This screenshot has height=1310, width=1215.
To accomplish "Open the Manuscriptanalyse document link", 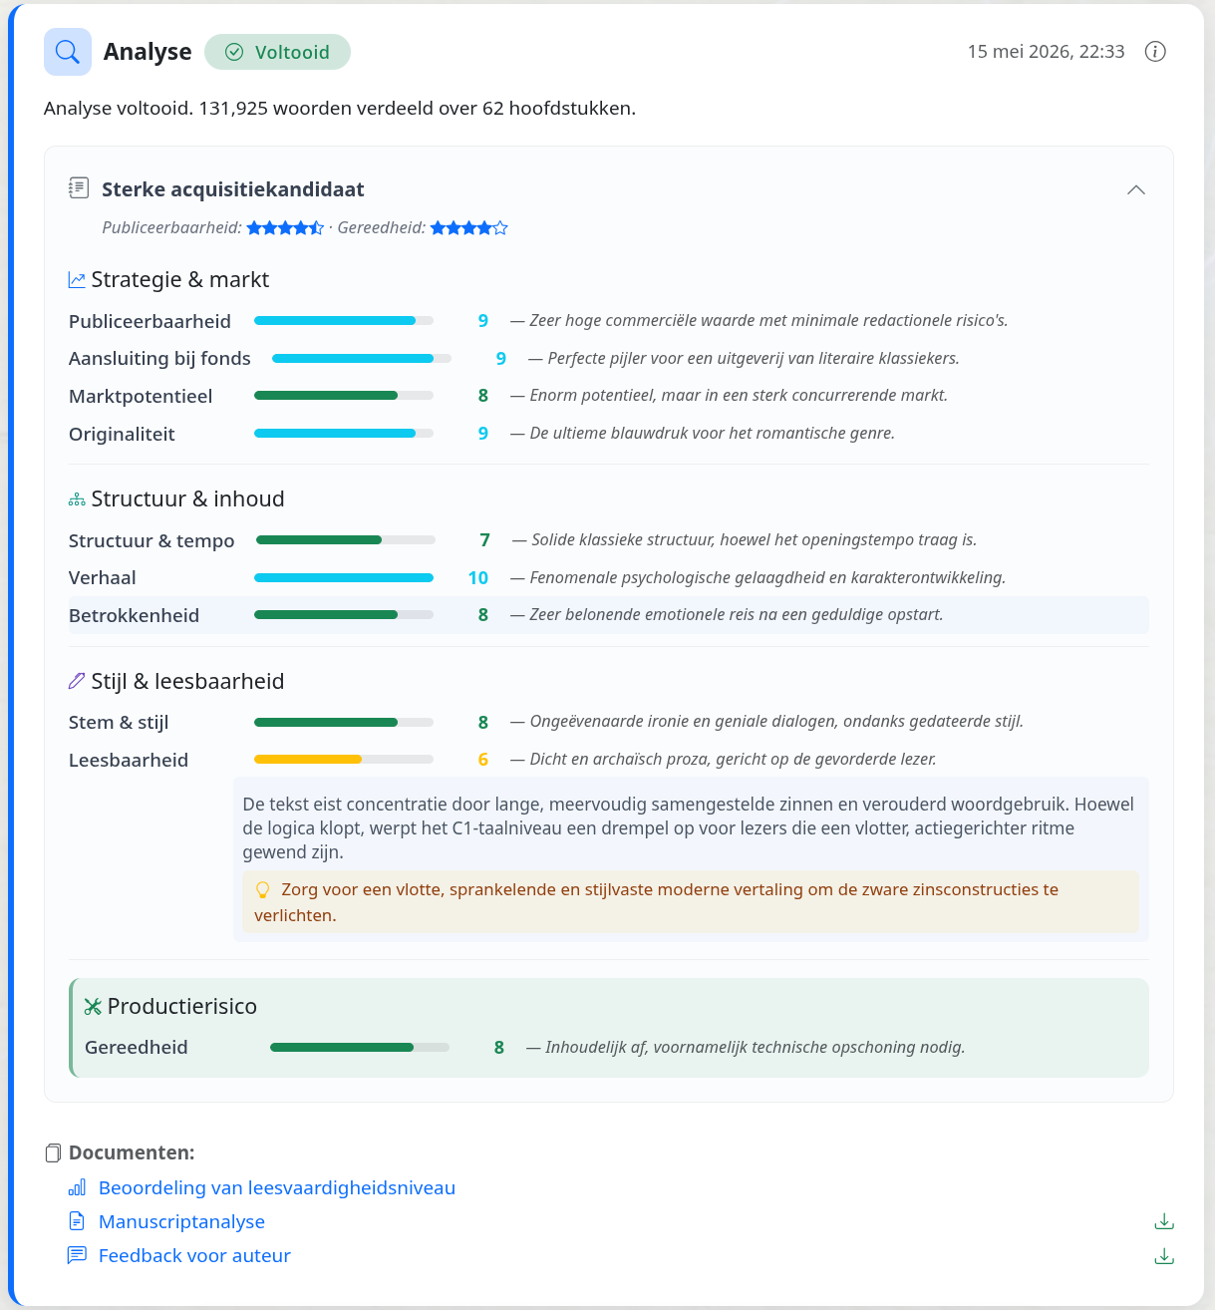I will (181, 1221).
